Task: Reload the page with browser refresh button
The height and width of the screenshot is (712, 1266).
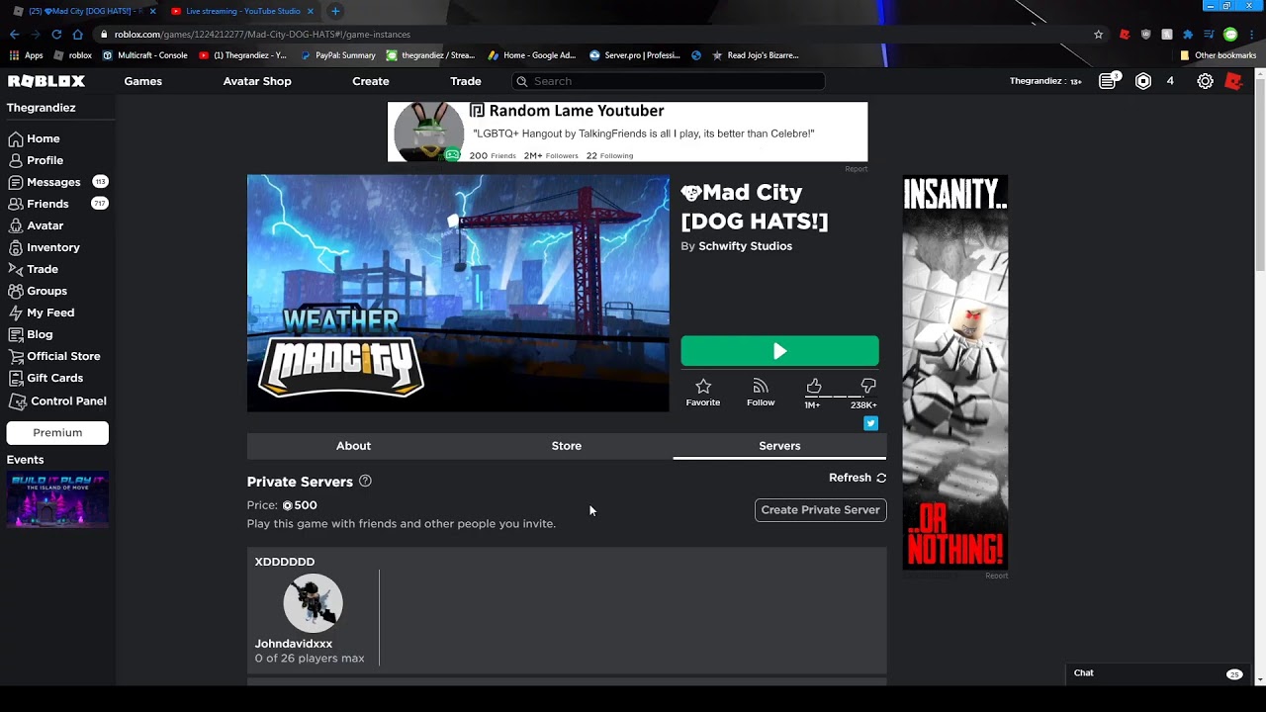Action: tap(56, 34)
